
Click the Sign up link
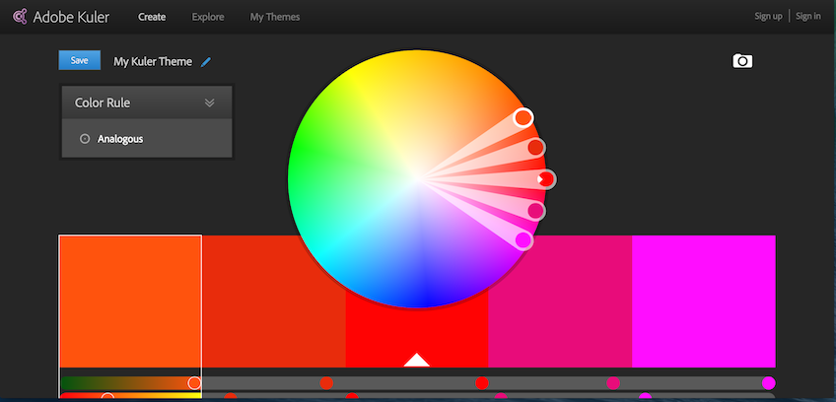tap(768, 16)
